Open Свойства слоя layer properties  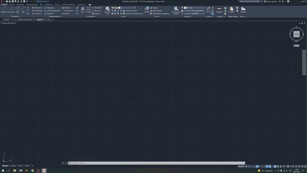coord(107,11)
